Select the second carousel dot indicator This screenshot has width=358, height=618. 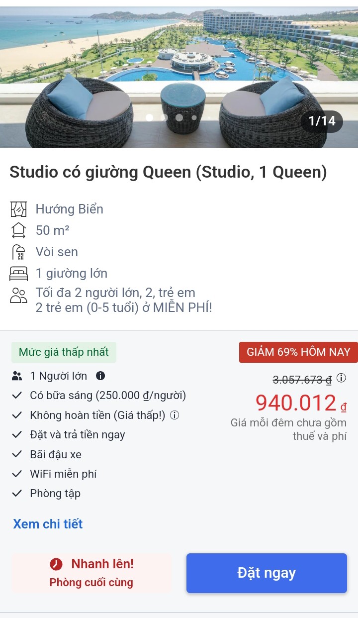164,118
